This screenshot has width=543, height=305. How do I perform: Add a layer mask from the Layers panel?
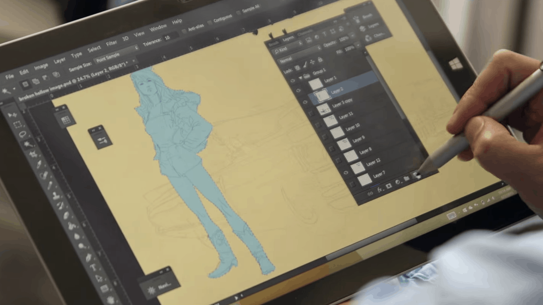pos(389,186)
